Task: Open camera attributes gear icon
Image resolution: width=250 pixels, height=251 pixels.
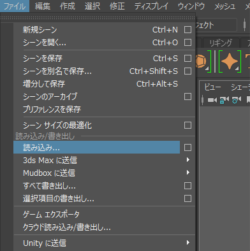Action: click(237, 100)
